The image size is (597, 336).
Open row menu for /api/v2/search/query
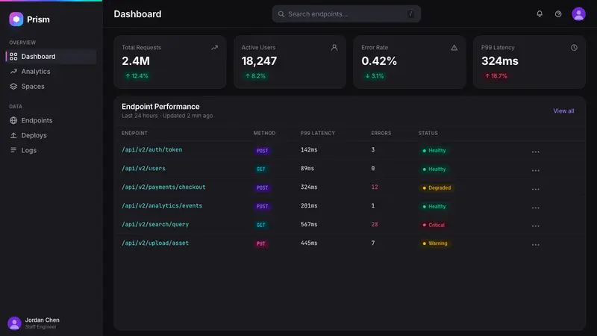pos(535,226)
